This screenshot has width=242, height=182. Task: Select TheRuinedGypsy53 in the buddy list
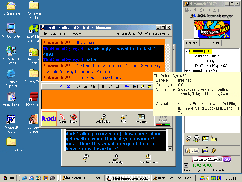pyautogui.click(x=211, y=66)
